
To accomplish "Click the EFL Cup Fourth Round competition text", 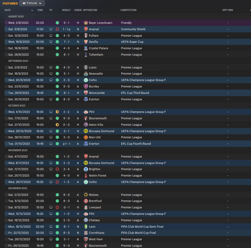I will [x=136, y=144].
